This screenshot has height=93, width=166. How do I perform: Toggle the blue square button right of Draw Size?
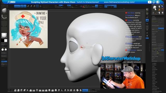point(96,6)
